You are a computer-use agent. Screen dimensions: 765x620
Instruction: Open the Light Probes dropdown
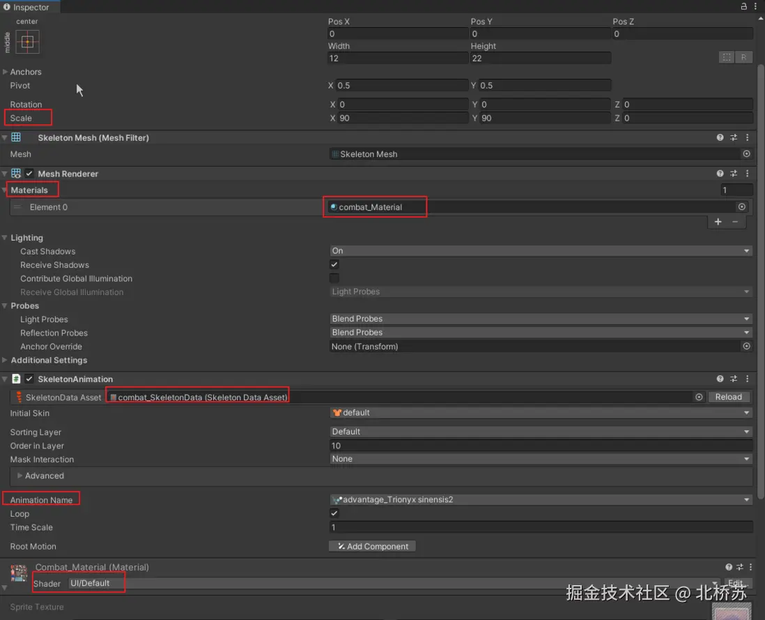click(541, 319)
